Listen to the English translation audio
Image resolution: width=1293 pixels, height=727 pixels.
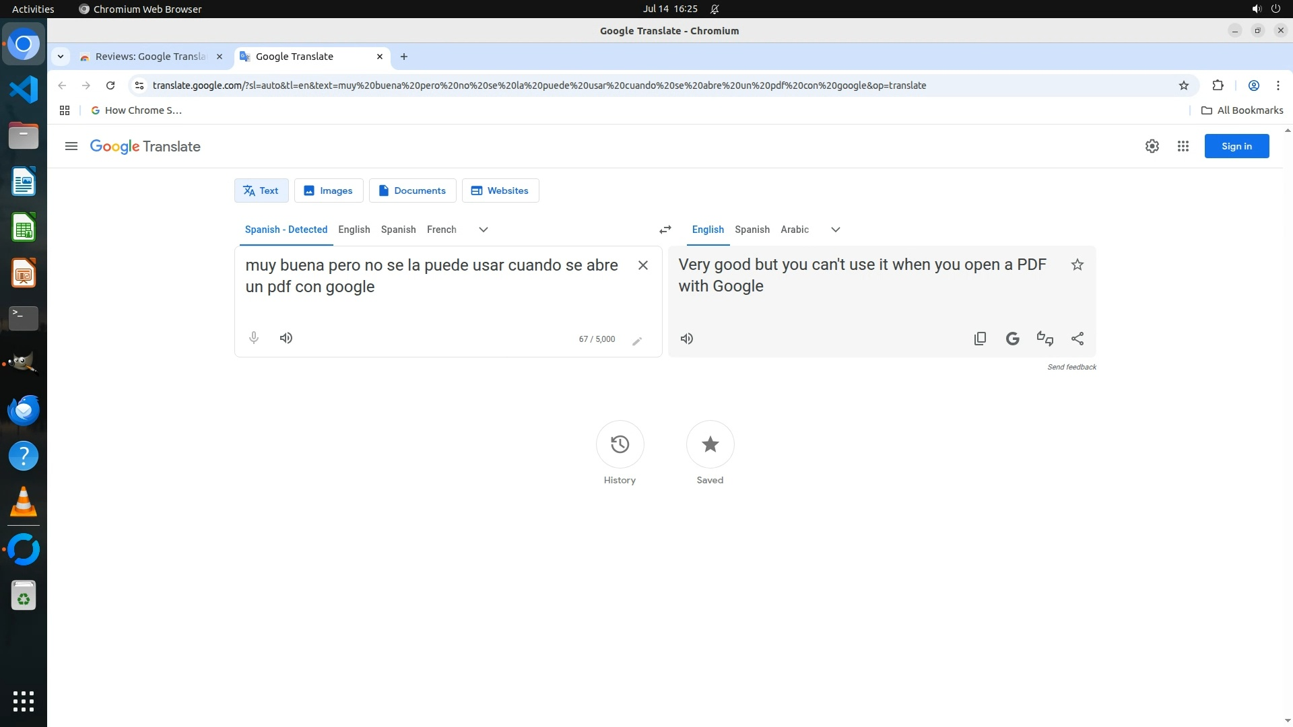pyautogui.click(x=686, y=339)
